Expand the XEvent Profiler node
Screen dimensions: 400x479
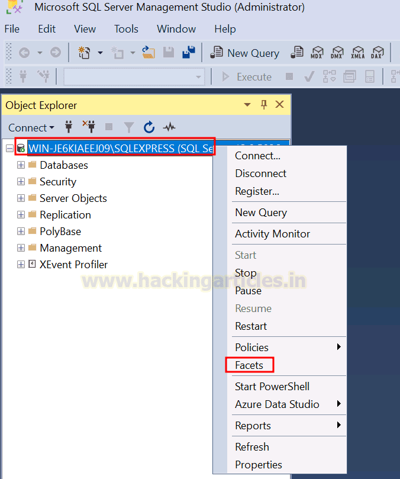21,264
